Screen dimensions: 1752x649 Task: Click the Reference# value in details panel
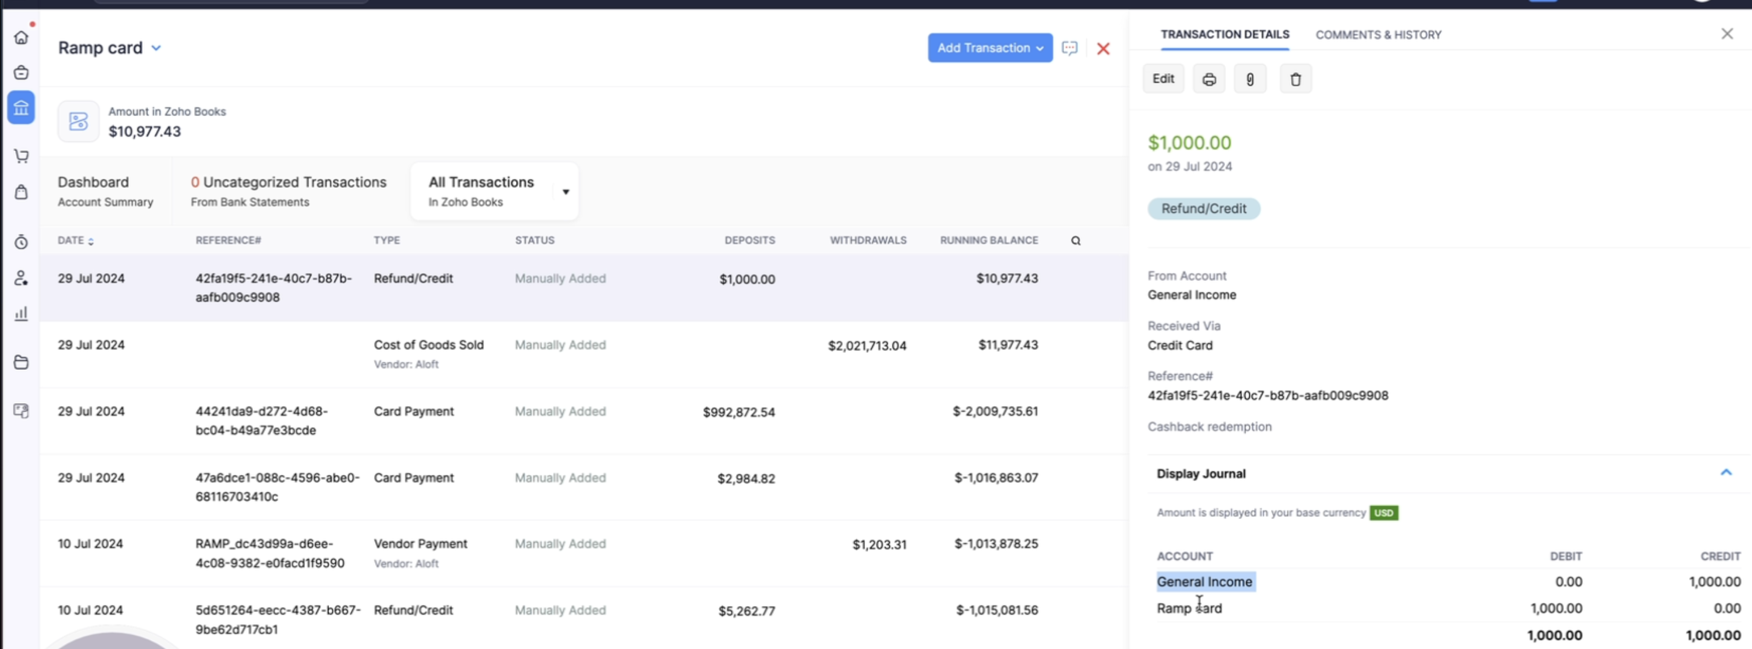click(x=1268, y=396)
